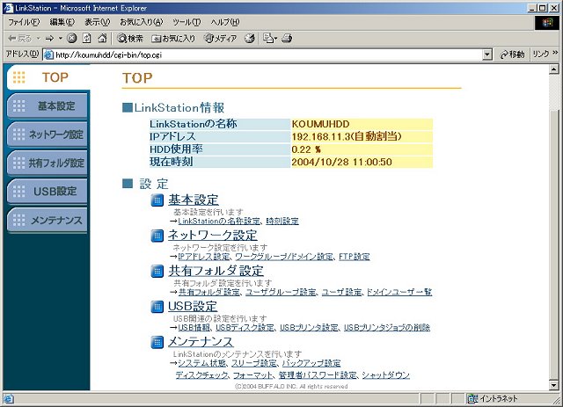Open the ワークグループ/ドメイン設定 link
The width and height of the screenshot is (563, 407).
point(284,257)
